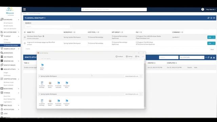
Task: Click the Remote Desktop window more options ellipsis
Action: [x=143, y=57]
